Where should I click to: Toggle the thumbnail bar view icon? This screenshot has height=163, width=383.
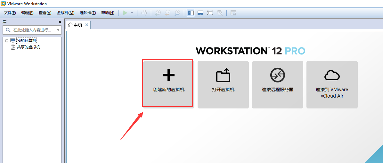[x=200, y=13]
